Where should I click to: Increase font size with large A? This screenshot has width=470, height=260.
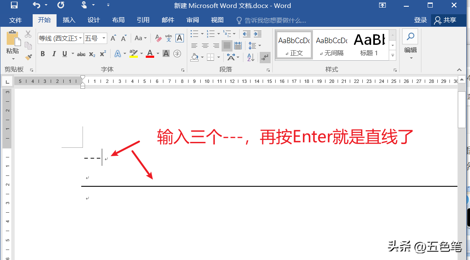(x=113, y=38)
